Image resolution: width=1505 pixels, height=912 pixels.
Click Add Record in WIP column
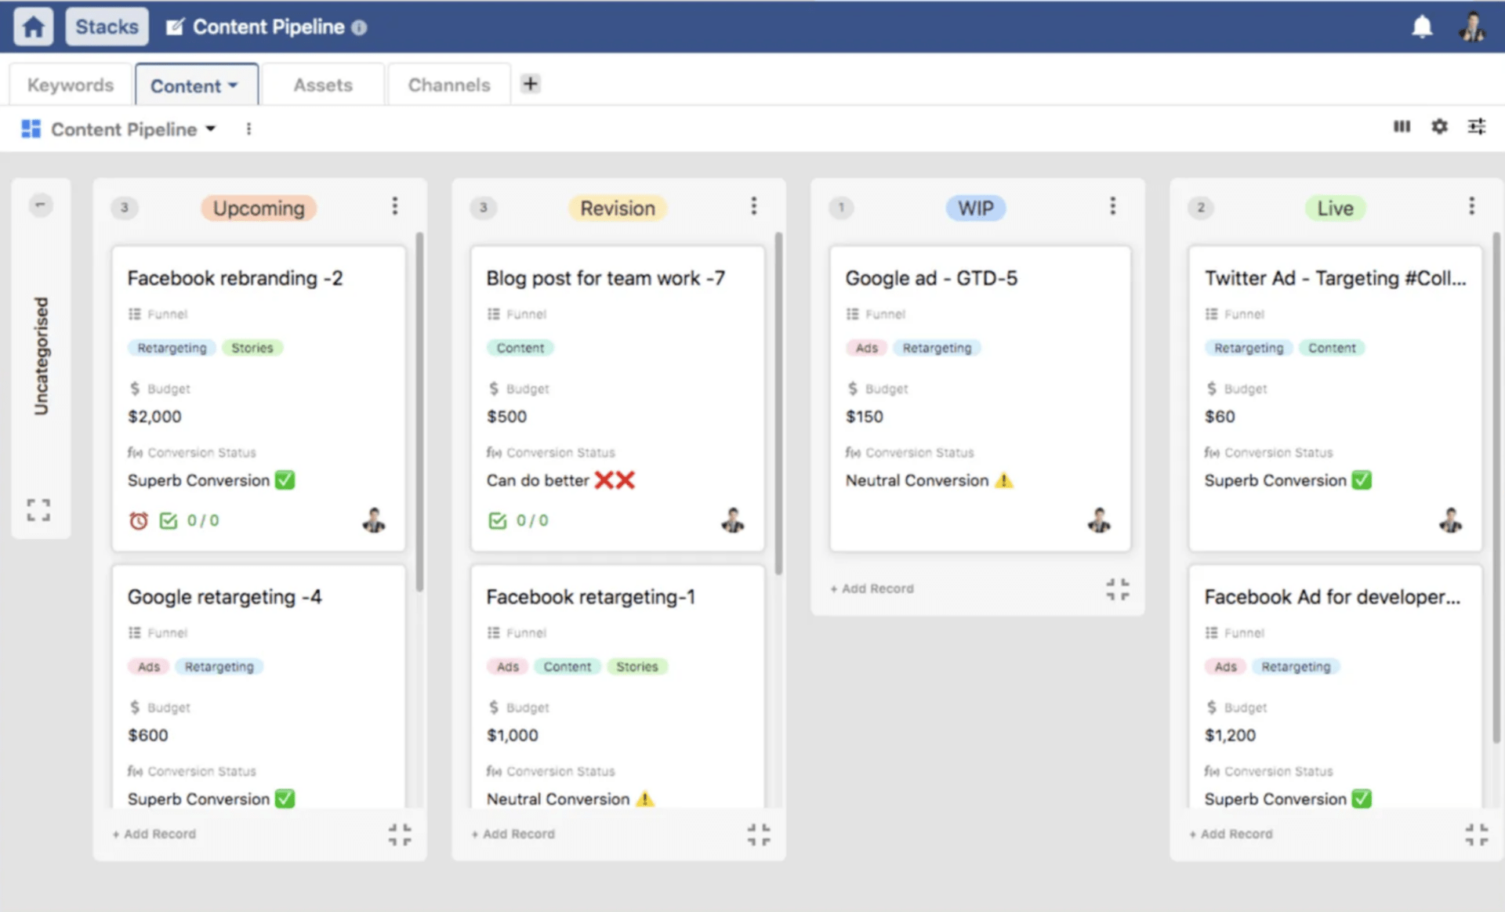pos(872,588)
